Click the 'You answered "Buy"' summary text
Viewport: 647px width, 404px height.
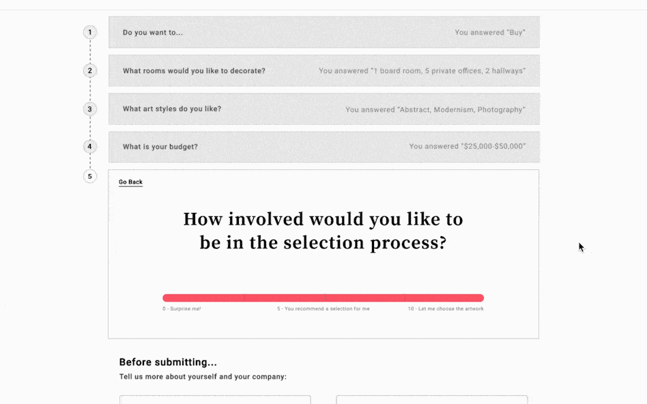(490, 32)
